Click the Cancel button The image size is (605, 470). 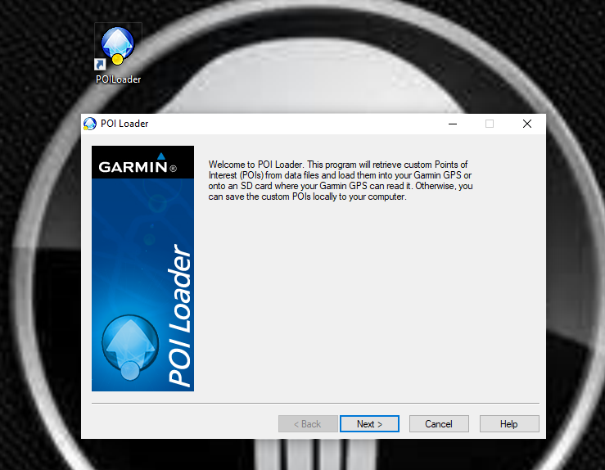(x=439, y=423)
